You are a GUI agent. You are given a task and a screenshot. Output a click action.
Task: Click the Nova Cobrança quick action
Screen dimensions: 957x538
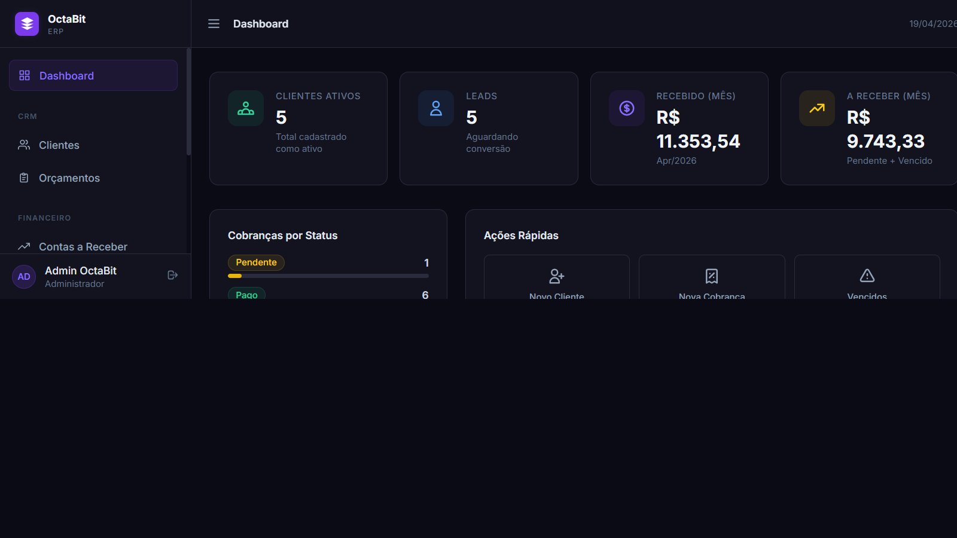point(711,281)
